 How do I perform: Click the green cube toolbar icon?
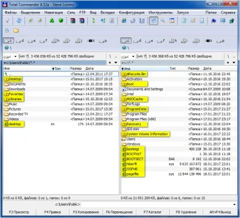(61, 20)
